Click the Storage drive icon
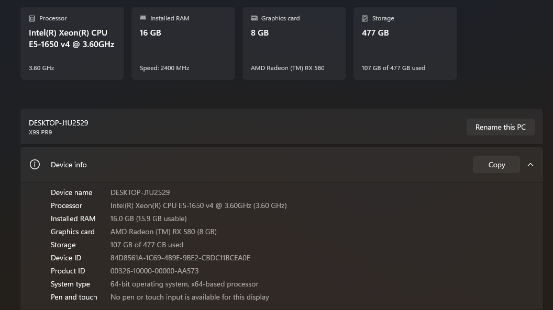Viewport: 553px width, 310px height. 364,18
